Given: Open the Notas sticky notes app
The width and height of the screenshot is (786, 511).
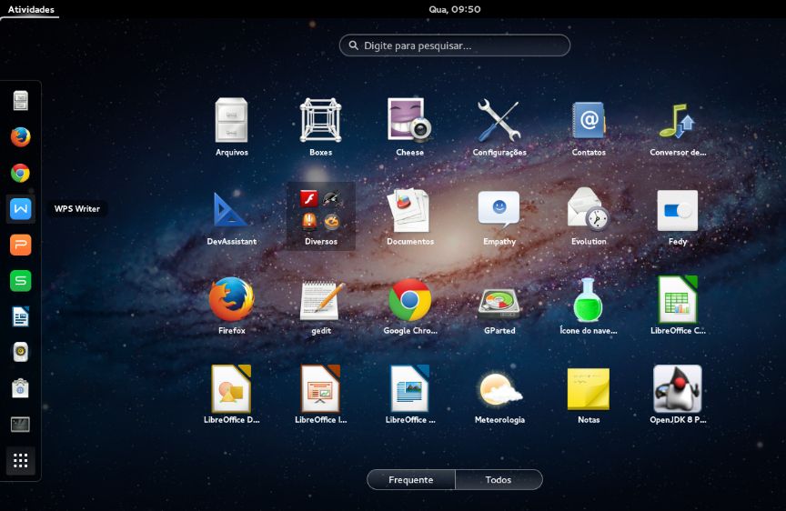Looking at the screenshot, I should [x=589, y=395].
